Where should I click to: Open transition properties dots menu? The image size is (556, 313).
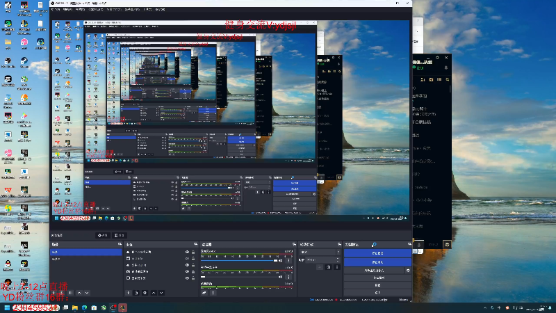coord(336,267)
